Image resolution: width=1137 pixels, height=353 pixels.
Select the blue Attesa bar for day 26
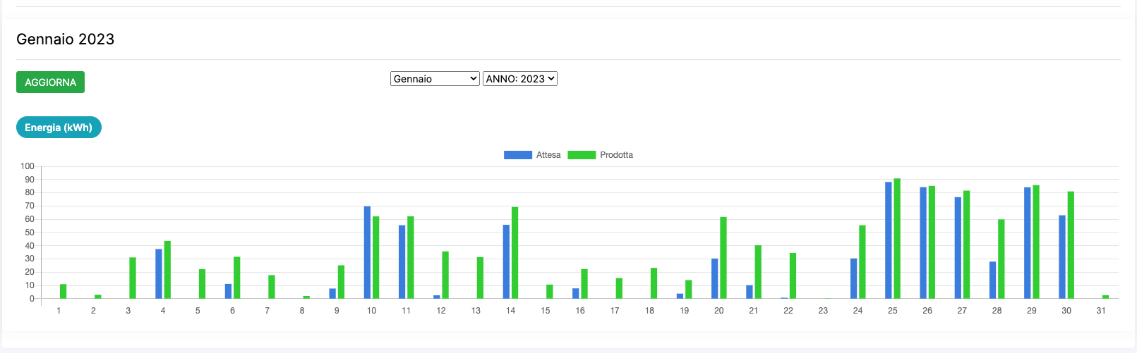(923, 242)
